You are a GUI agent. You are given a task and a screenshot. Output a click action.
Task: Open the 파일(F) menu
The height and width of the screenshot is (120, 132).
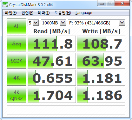(10, 13)
